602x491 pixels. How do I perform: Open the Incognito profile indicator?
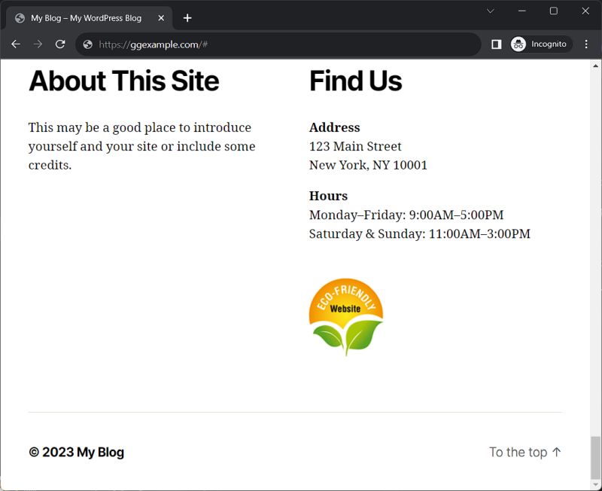point(541,44)
